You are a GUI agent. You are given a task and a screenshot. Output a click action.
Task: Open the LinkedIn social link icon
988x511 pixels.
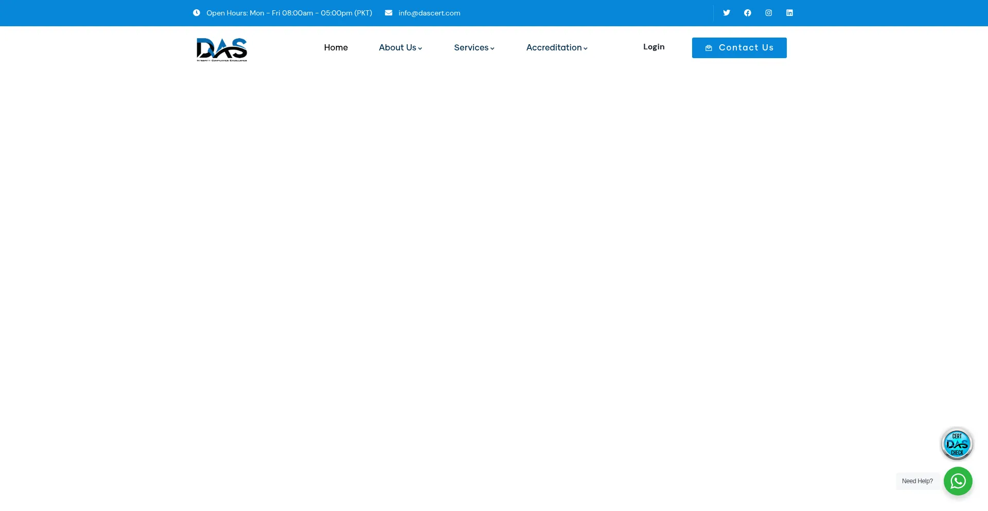click(790, 13)
